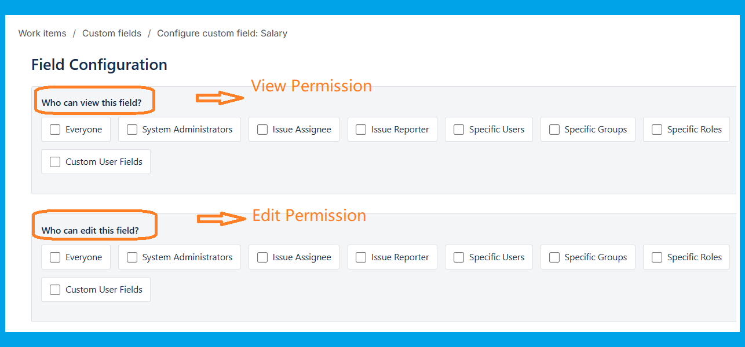Check Everyone under view permission
Viewport: 745px width, 347px height.
55,130
